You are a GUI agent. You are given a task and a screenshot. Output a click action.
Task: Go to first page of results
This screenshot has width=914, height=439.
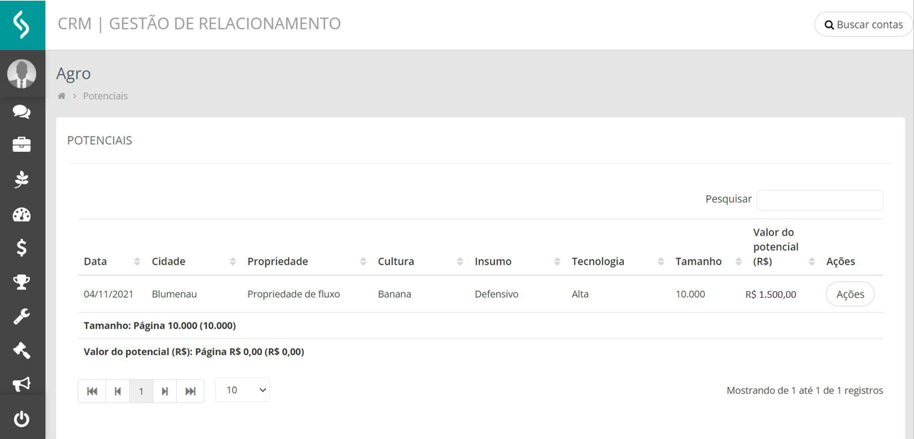(x=92, y=391)
